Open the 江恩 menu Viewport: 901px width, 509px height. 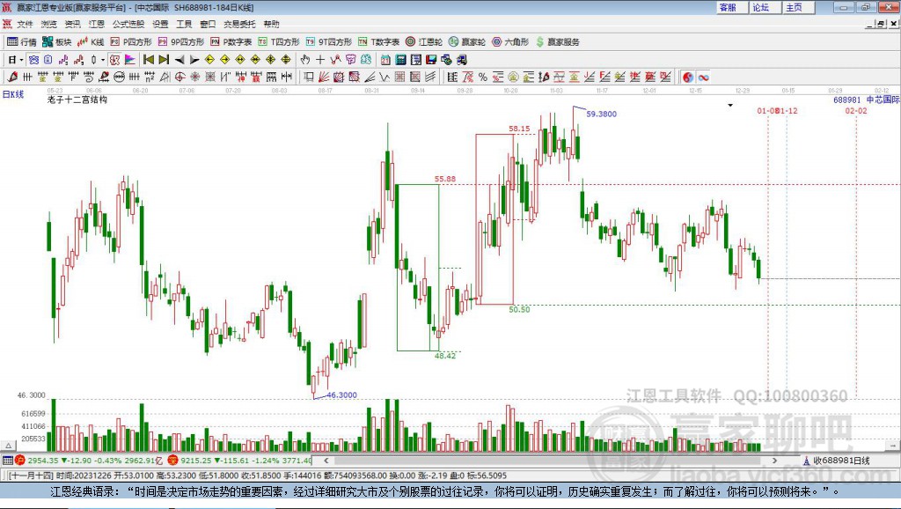pyautogui.click(x=97, y=24)
